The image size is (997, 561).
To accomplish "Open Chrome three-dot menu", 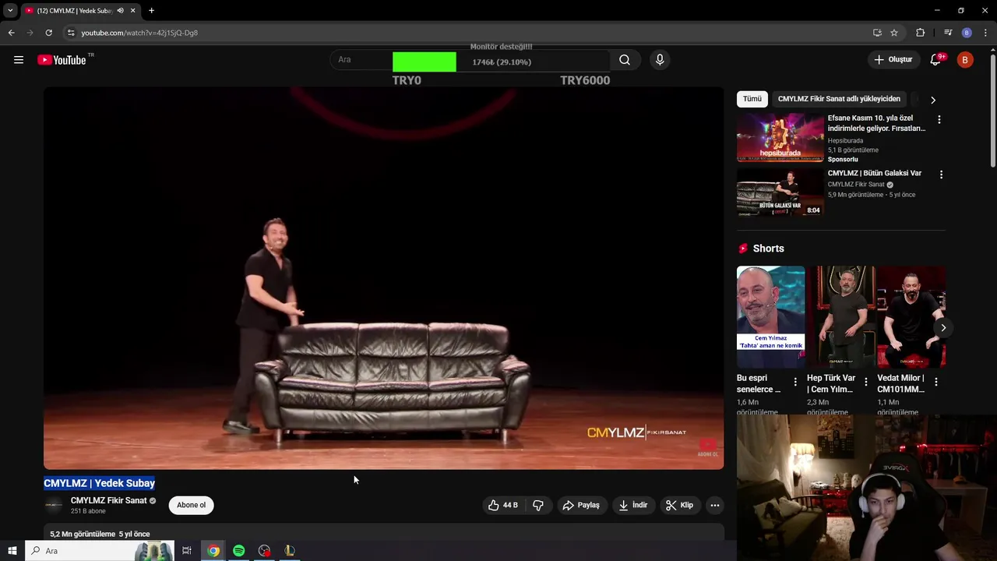I will (x=985, y=33).
